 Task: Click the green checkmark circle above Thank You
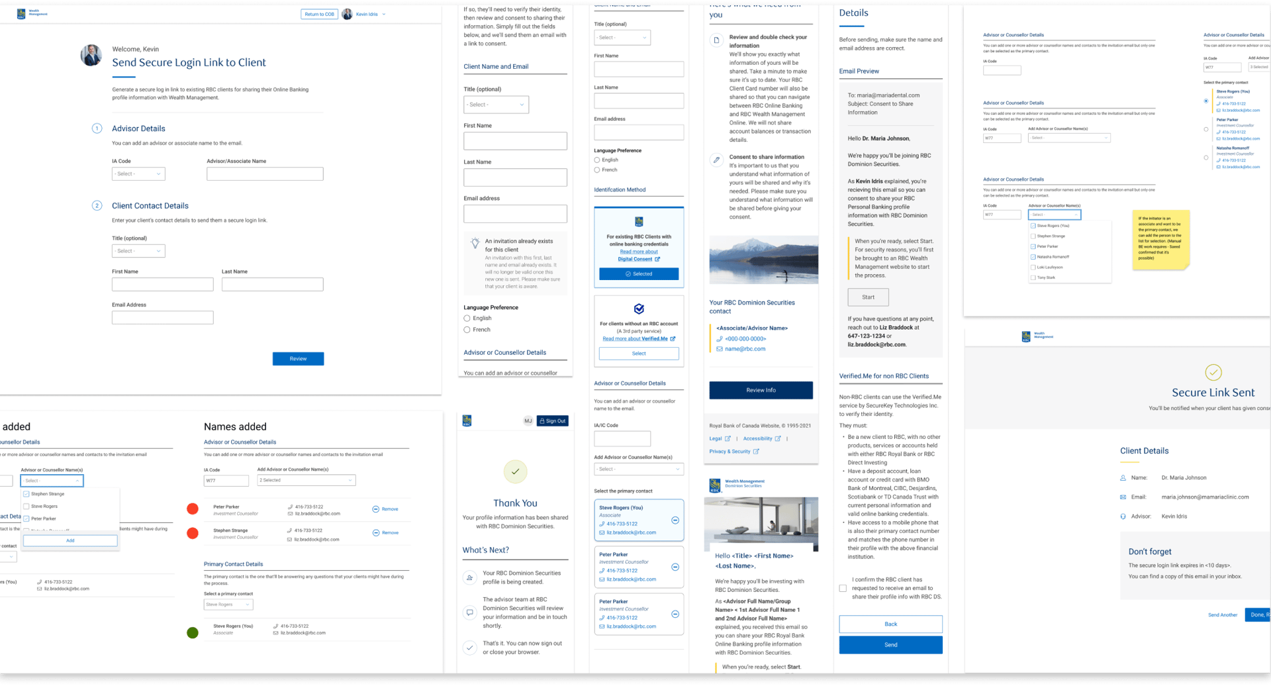[515, 471]
